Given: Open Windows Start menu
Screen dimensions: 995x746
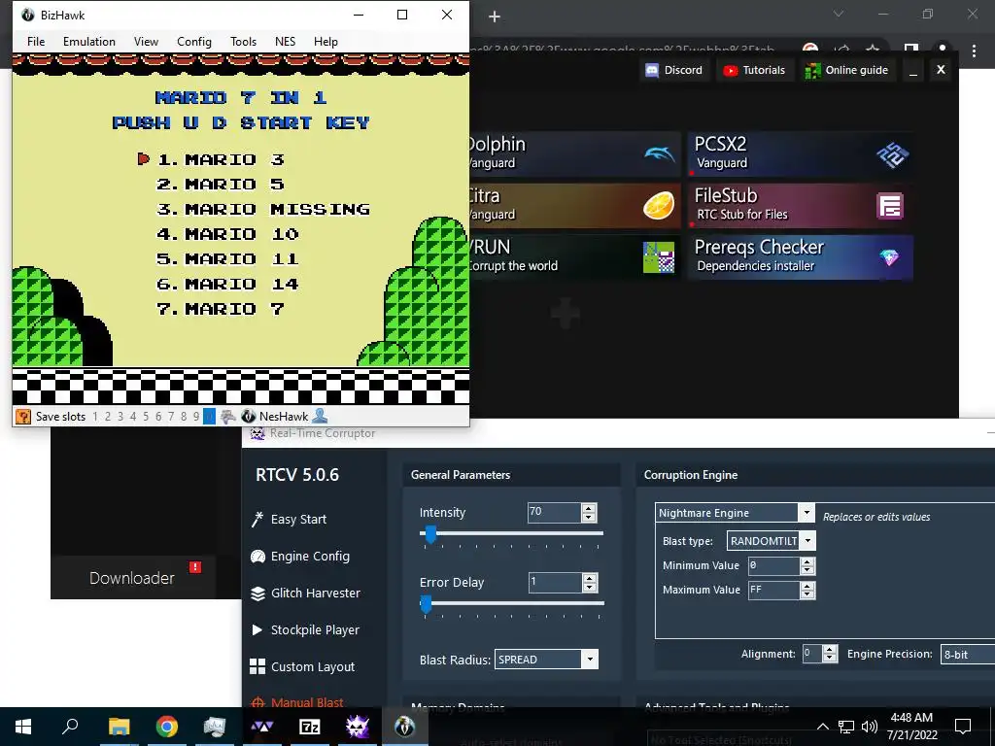Looking at the screenshot, I should (23, 727).
